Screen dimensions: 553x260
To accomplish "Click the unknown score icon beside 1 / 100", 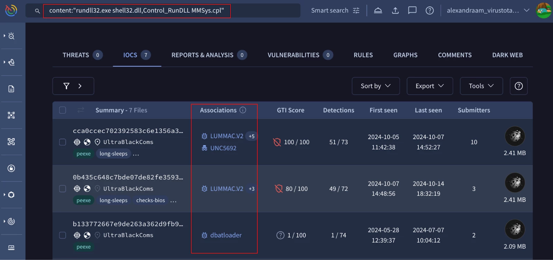I will pos(280,235).
